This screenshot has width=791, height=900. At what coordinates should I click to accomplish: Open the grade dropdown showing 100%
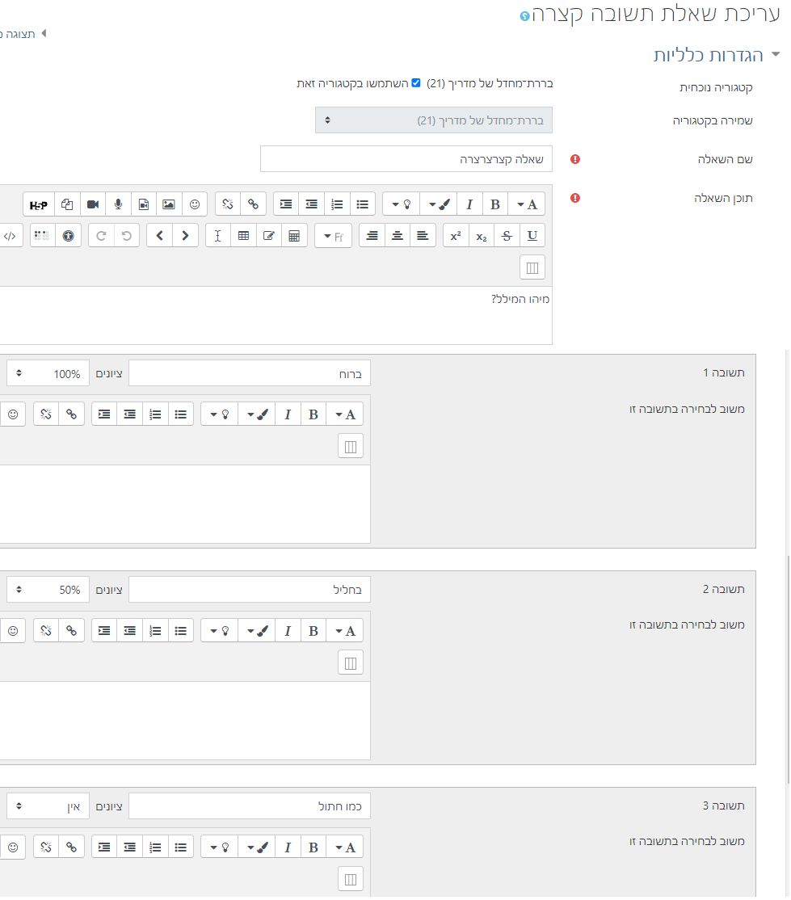pos(48,374)
